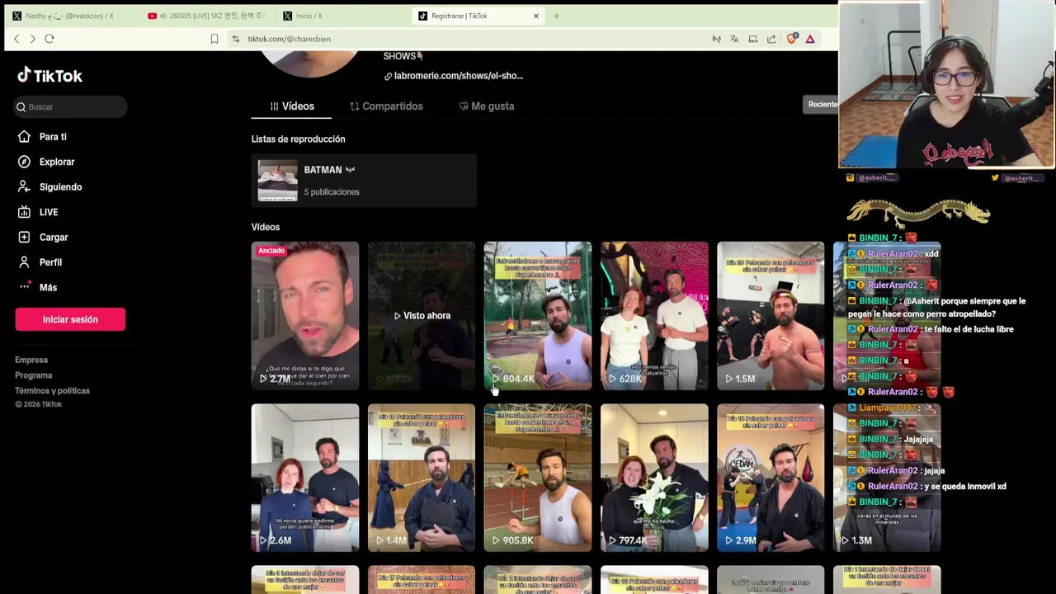Switch to the Inicio / X tab
Image resolution: width=1056 pixels, height=594 pixels.
tap(342, 16)
